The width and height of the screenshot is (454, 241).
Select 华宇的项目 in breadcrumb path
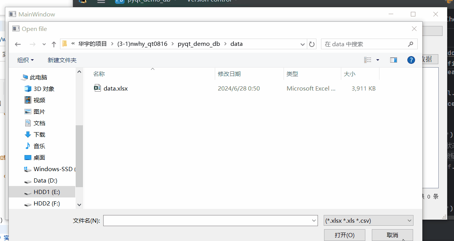pos(92,44)
